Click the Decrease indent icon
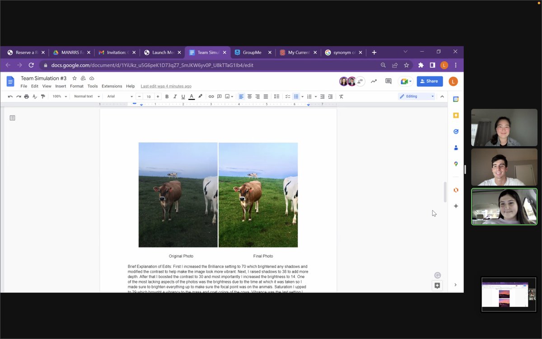 click(322, 96)
